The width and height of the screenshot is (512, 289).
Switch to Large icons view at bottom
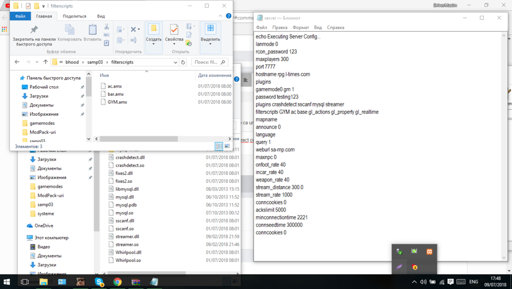(x=227, y=146)
